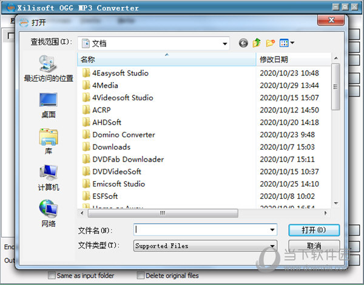
Task: Click date 2020/10/15 10:37 cell
Action: (289, 171)
